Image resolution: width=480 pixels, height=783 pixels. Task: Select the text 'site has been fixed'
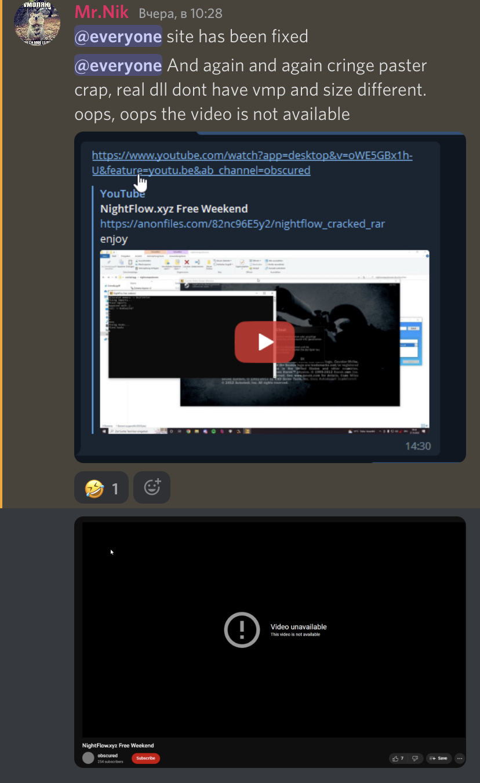coord(237,37)
